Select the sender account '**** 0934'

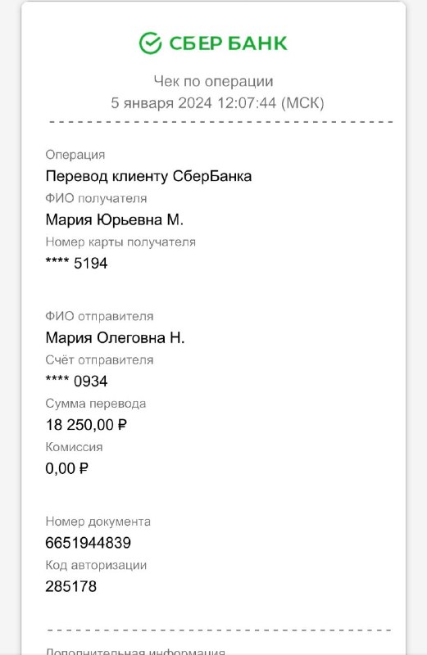(76, 381)
